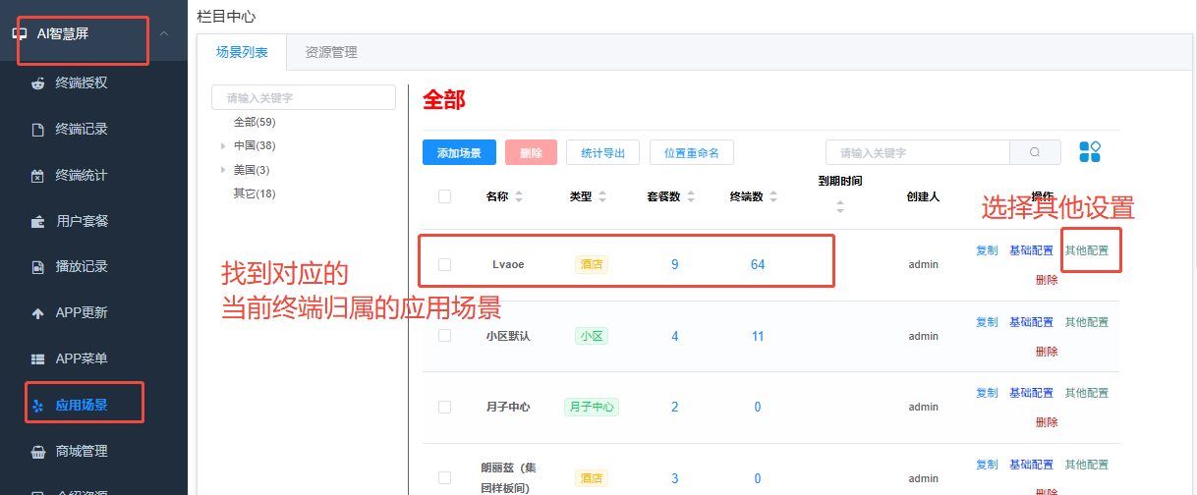Expand the 中国(38) tree node
Screen dimensions: 1197x495
click(223, 145)
